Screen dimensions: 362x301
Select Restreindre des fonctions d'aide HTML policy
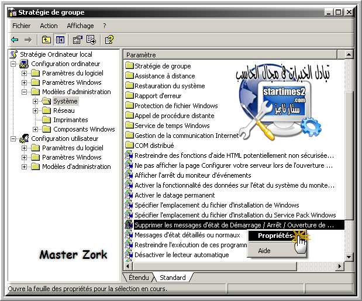[235, 155]
